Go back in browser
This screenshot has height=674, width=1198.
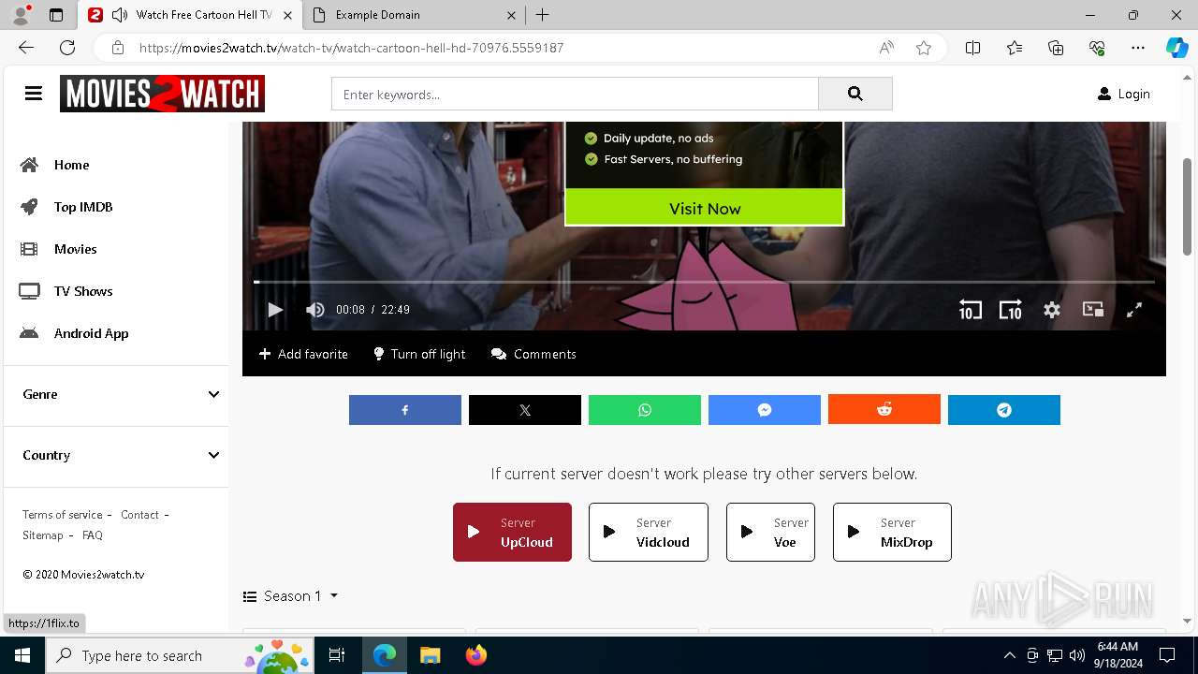26,48
